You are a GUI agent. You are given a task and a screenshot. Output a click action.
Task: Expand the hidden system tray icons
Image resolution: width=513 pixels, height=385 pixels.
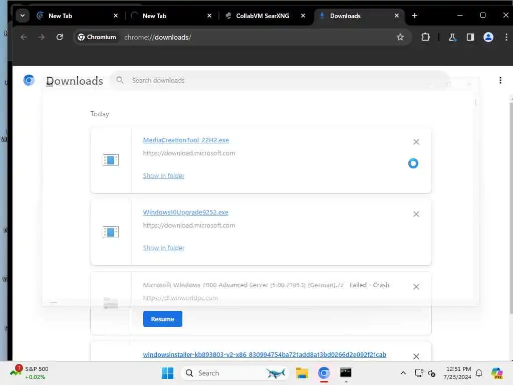[x=403, y=373]
